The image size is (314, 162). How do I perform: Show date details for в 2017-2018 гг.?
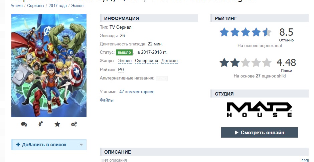tap(152, 52)
